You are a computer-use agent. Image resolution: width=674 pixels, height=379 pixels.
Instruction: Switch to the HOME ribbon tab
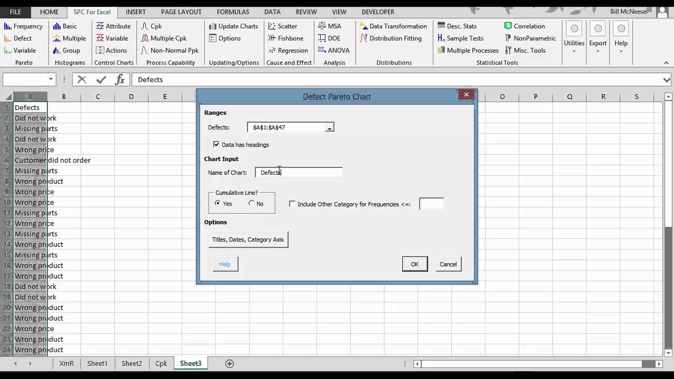(x=49, y=12)
